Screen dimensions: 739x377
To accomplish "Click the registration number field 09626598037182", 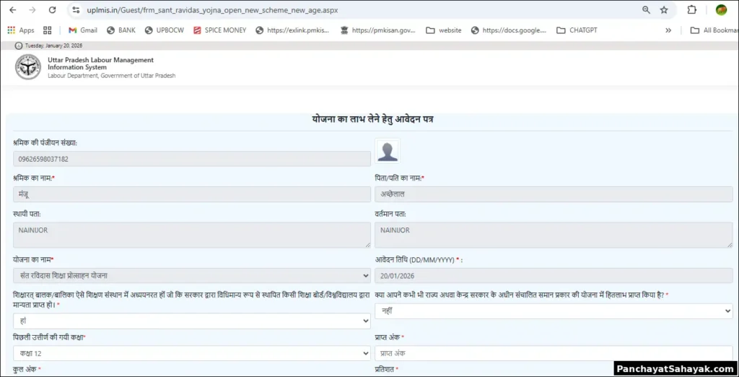I will [192, 159].
